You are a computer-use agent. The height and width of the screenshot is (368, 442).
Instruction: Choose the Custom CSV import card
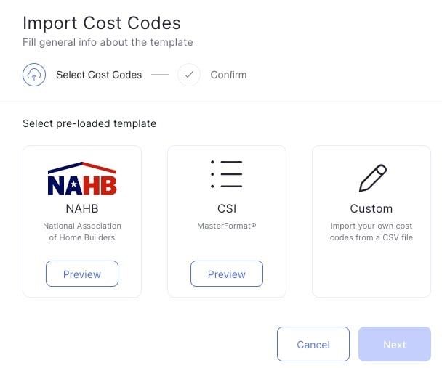pyautogui.click(x=371, y=221)
